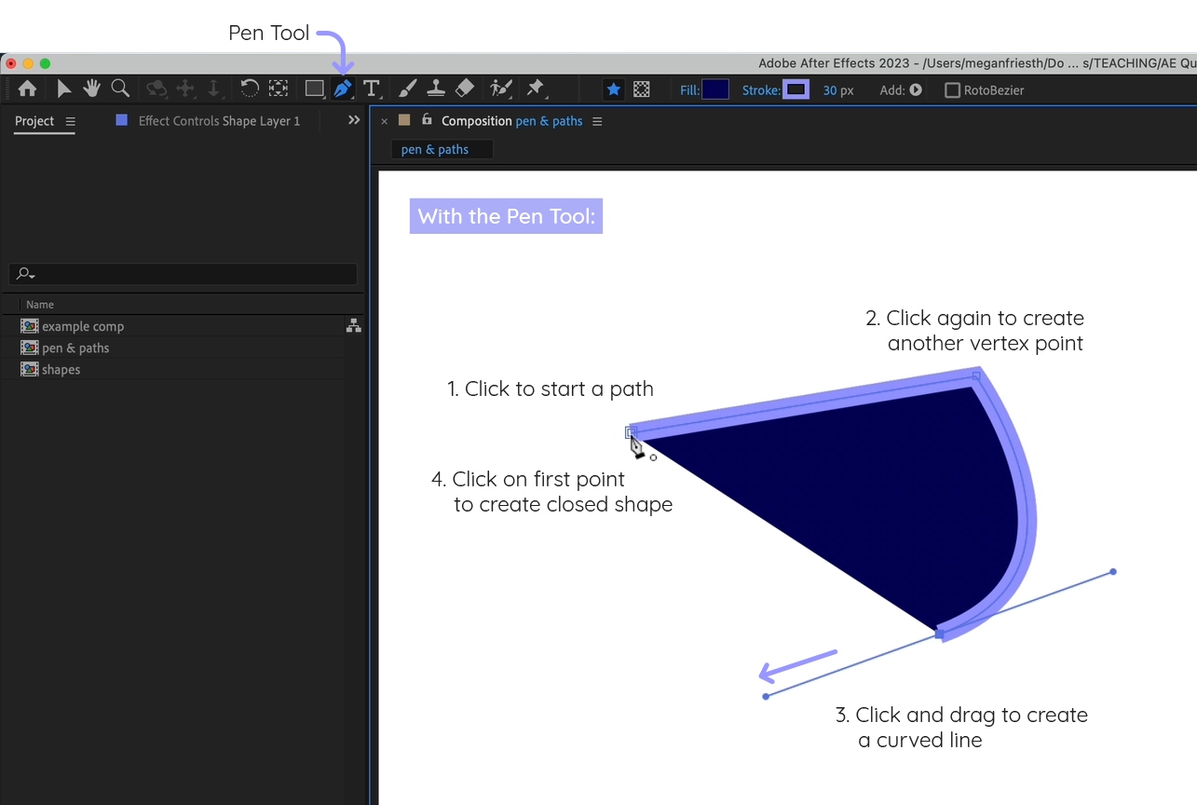This screenshot has height=805, width=1197.
Task: Expand hidden panels with the double chevron
Action: click(353, 119)
